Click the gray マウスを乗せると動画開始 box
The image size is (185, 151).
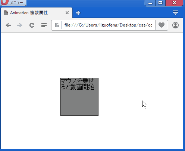(x=79, y=97)
